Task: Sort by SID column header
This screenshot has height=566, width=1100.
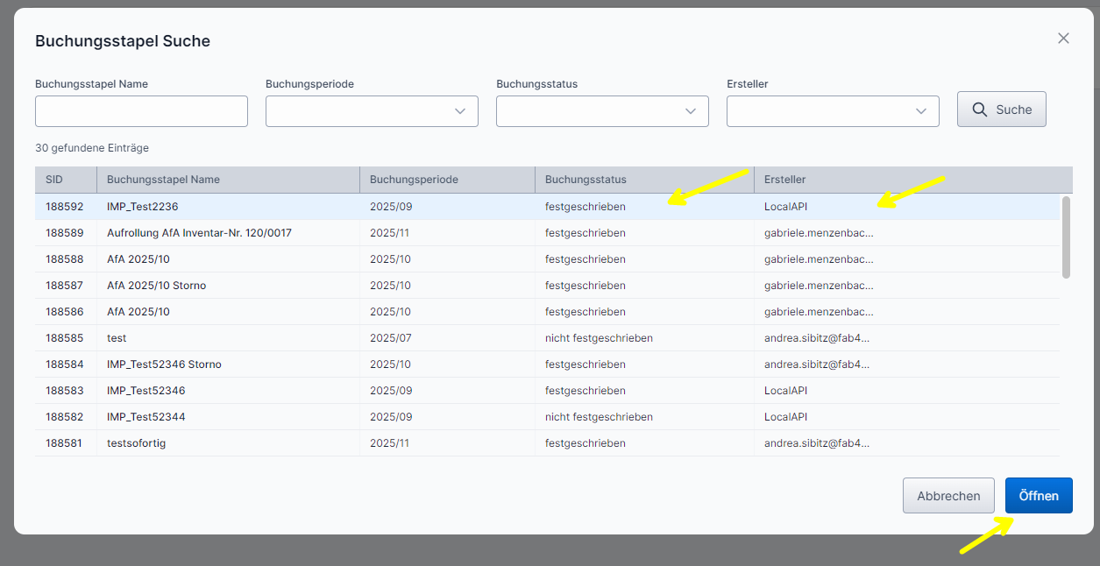Action: 54,180
